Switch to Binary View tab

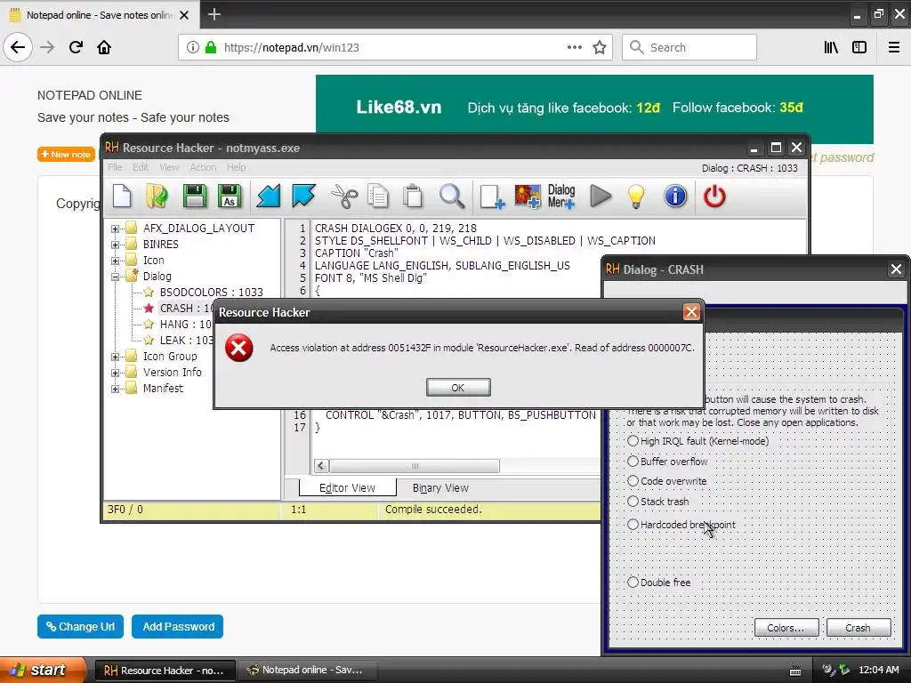pyautogui.click(x=440, y=488)
